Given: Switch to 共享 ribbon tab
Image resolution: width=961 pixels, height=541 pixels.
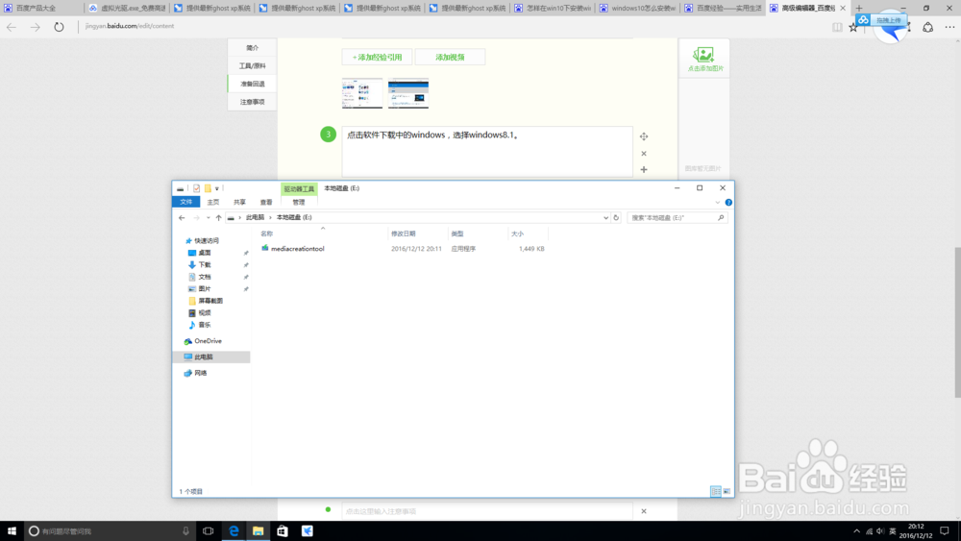Looking at the screenshot, I should click(x=239, y=202).
